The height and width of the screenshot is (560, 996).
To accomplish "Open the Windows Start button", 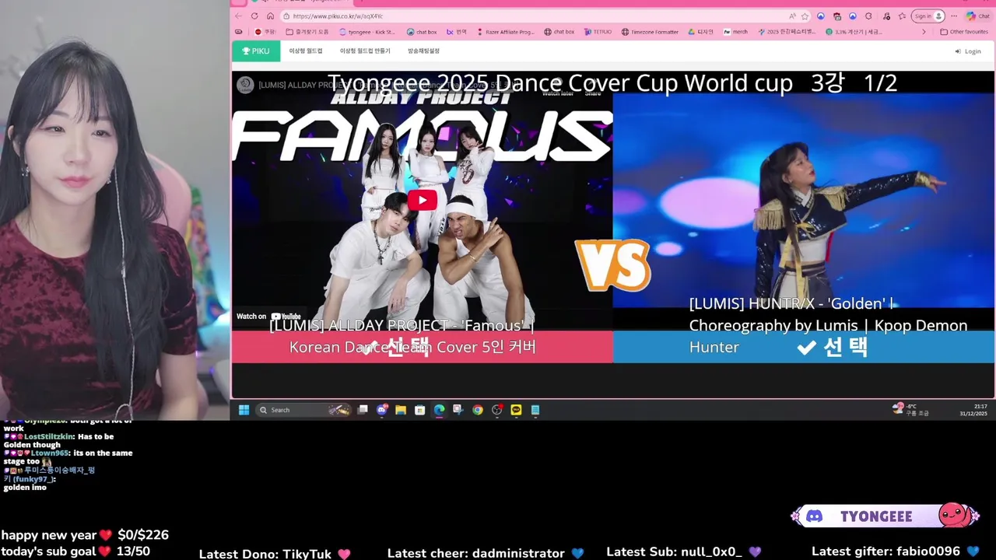I will pyautogui.click(x=244, y=410).
